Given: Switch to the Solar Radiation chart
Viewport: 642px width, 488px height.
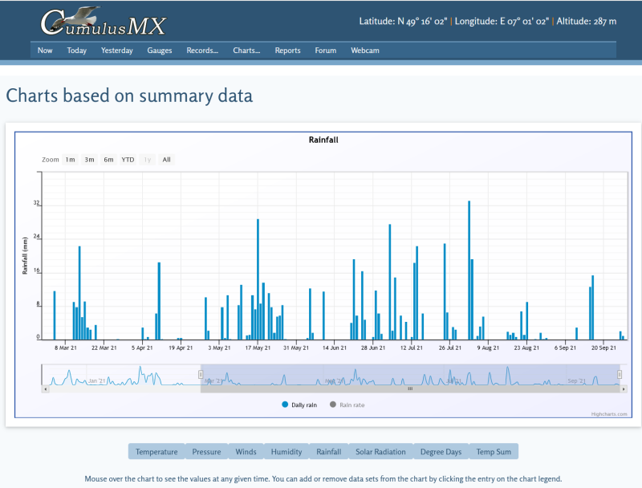Looking at the screenshot, I should [x=380, y=451].
